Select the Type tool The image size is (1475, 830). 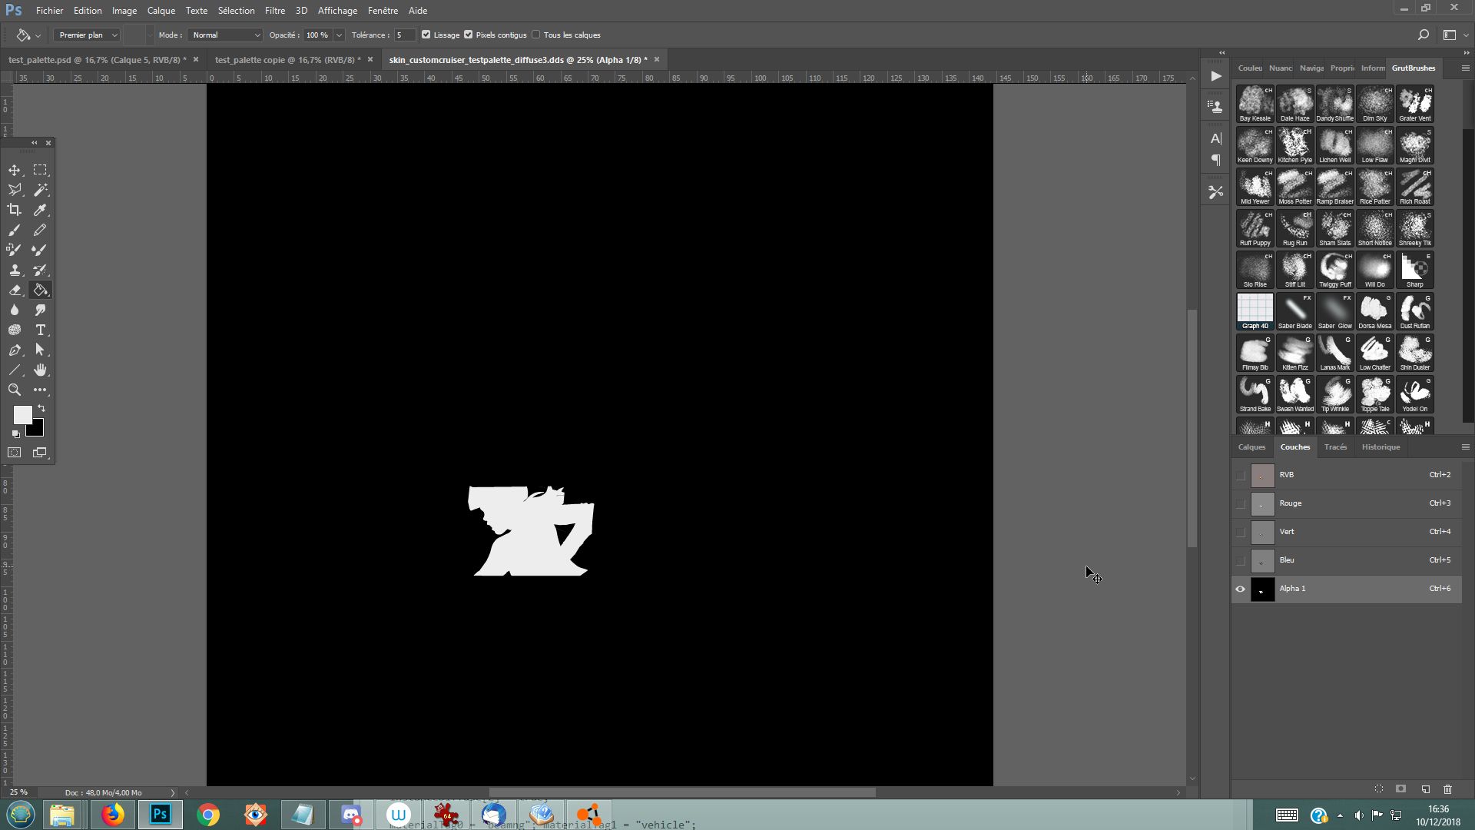40,330
